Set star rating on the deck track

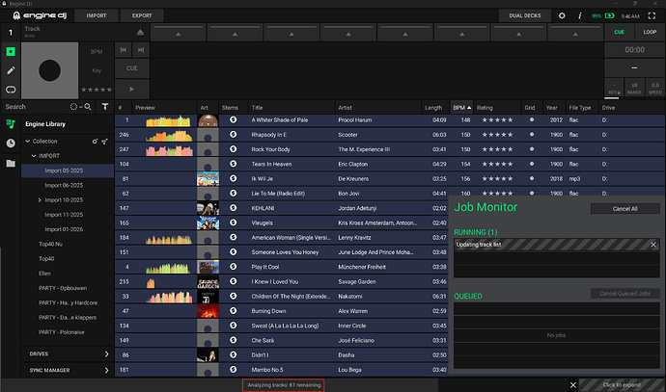pos(97,90)
